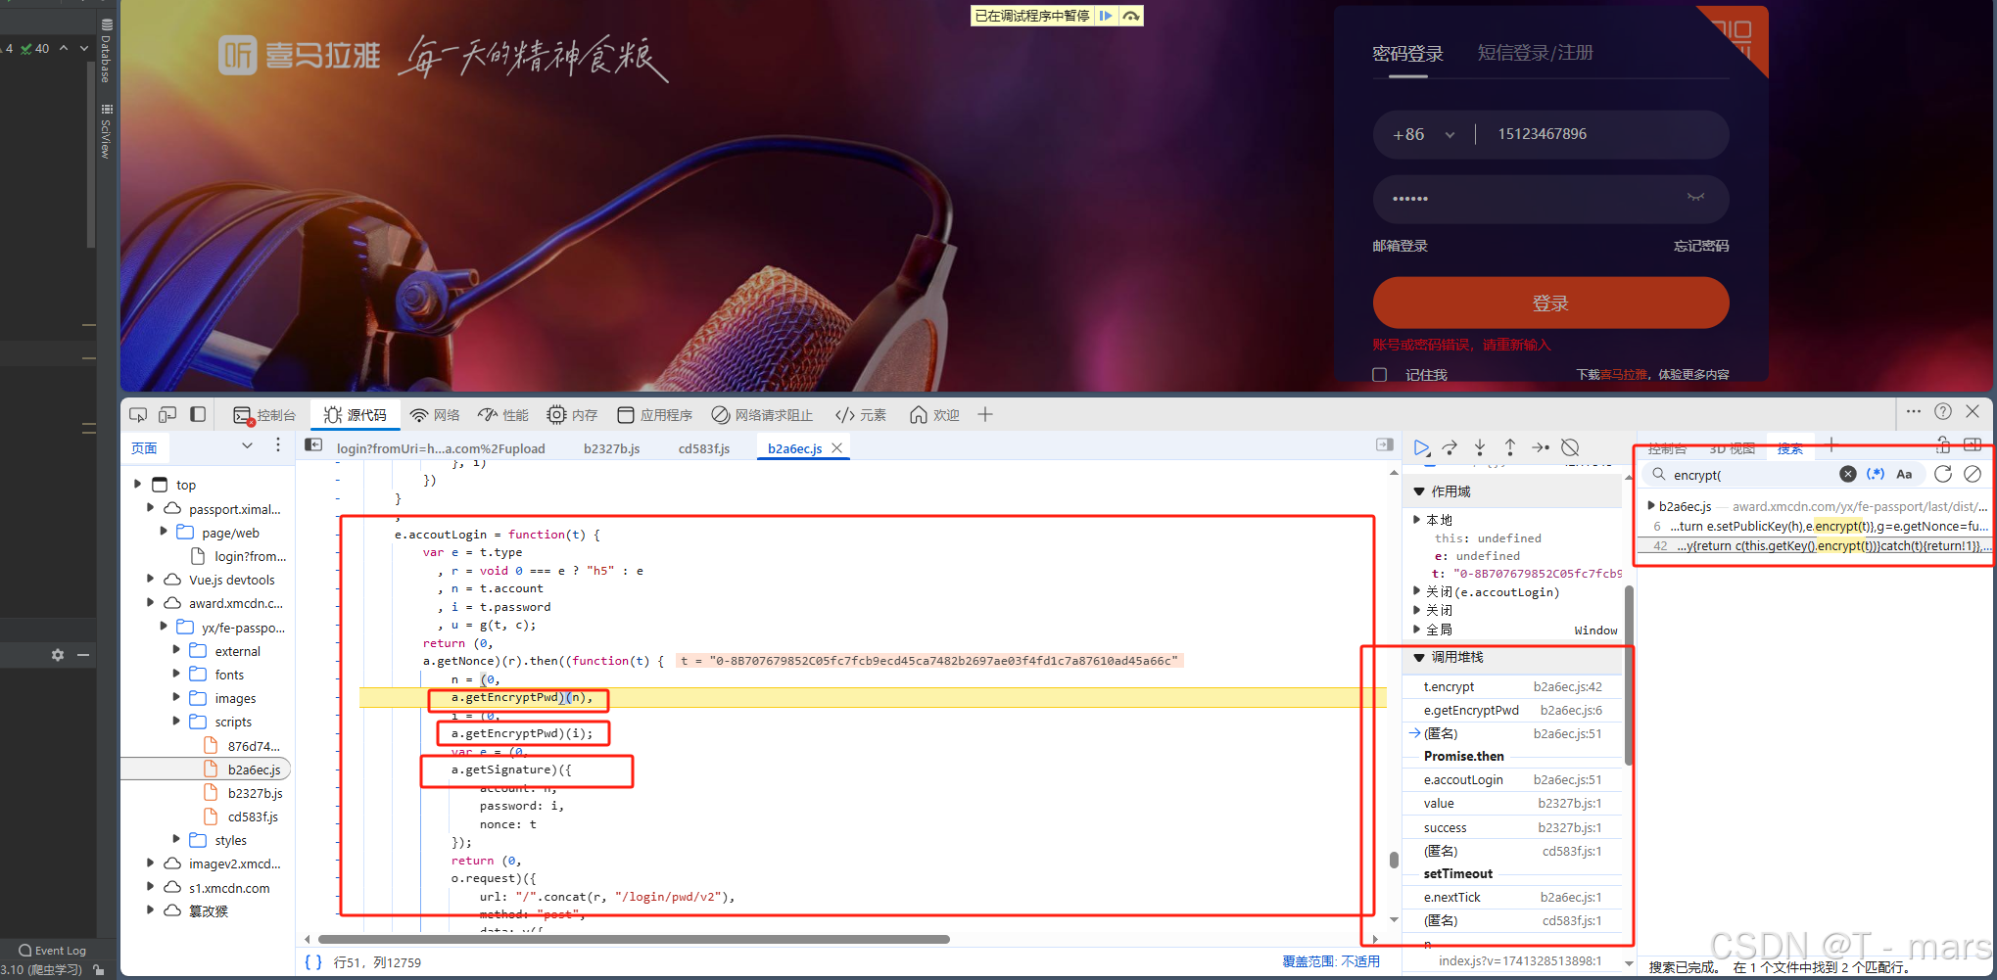Collapse the 调用堆栈 call stack section
Screen dimensions: 1997x980
[1419, 657]
